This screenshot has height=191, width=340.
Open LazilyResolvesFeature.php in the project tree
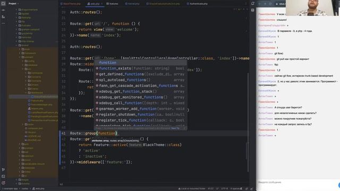pos(43,112)
